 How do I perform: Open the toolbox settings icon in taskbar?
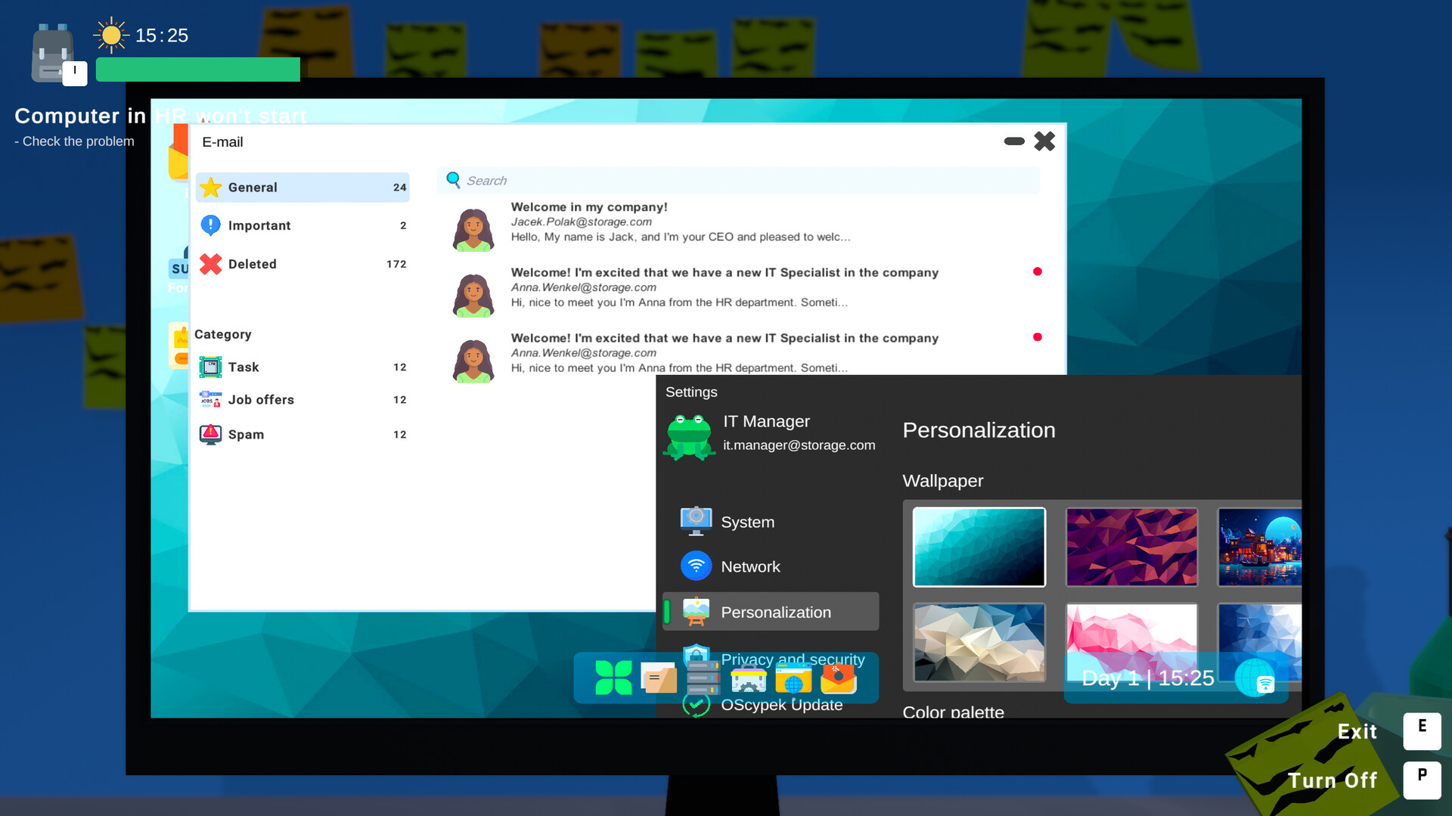point(749,679)
